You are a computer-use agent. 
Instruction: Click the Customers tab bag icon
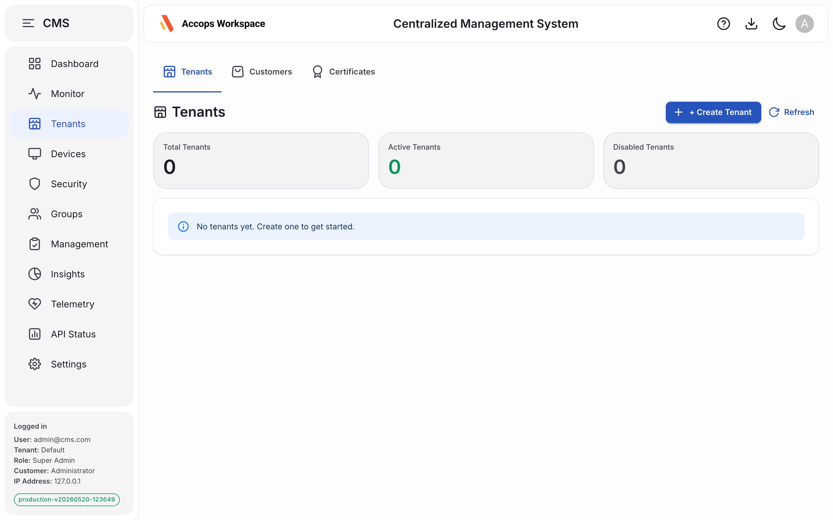point(237,72)
